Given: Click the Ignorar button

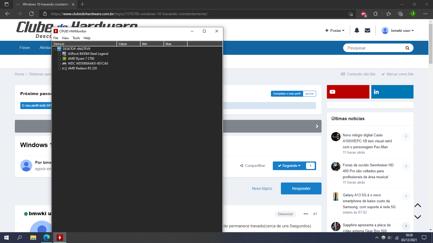Looking at the screenshot, I should click(310, 94).
